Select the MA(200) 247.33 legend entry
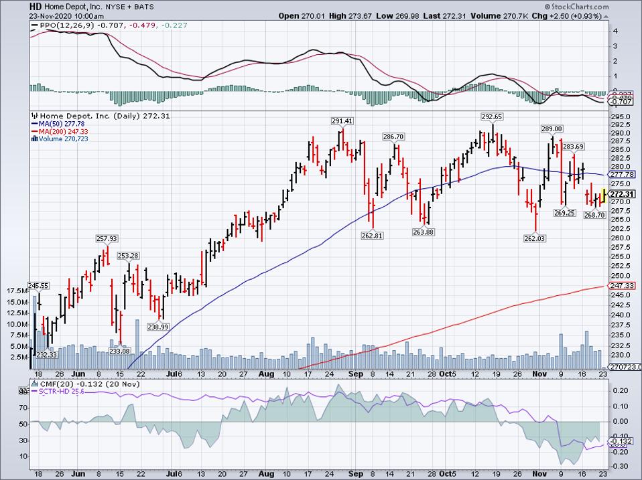Image resolution: width=642 pixels, height=480 pixels. click(x=60, y=131)
